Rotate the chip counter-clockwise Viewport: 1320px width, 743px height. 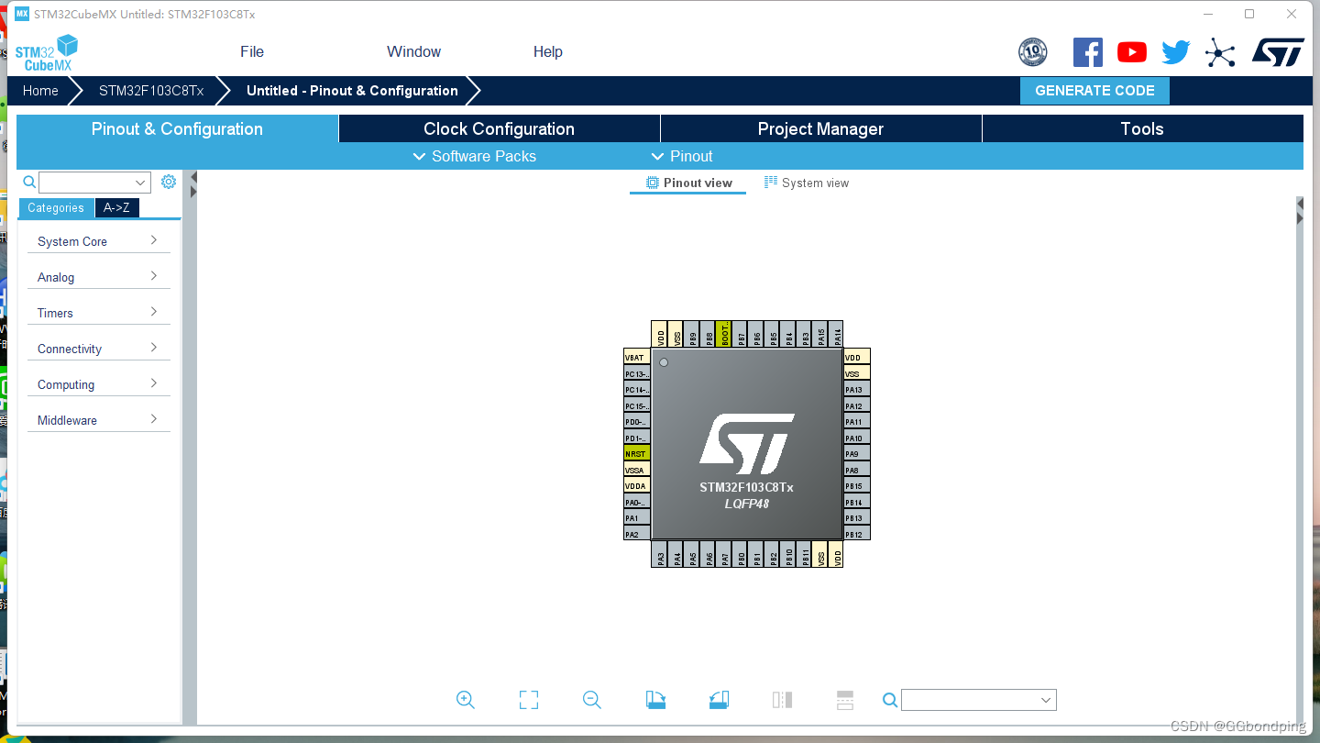[x=719, y=700]
